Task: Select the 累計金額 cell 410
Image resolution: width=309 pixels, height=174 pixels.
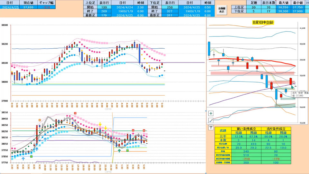Action: coord(254,144)
